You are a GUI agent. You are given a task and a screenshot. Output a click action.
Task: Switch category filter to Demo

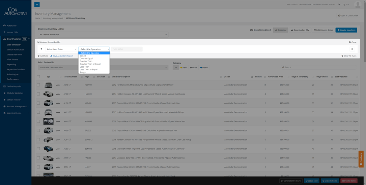pyautogui.click(x=204, y=68)
